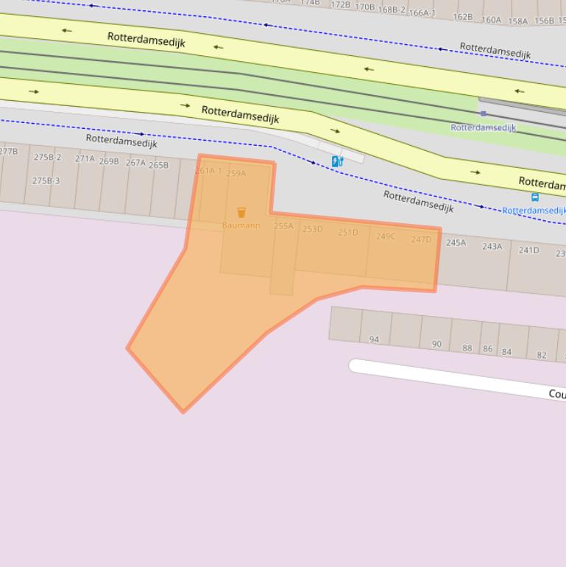Click the Baumann shop bucket icon
Viewport: 566px width, 567px height.
pos(241,213)
